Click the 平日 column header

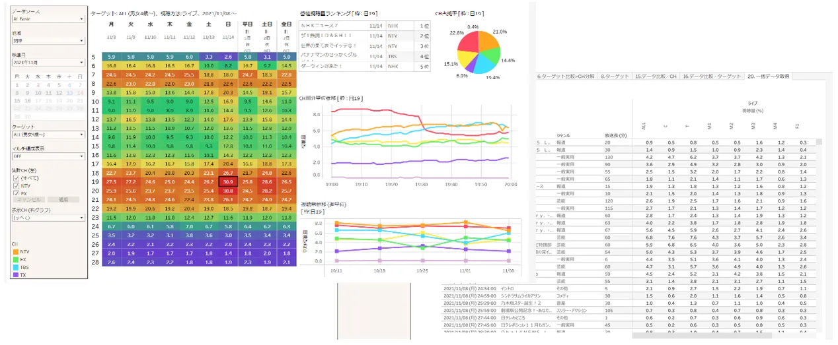248,24
